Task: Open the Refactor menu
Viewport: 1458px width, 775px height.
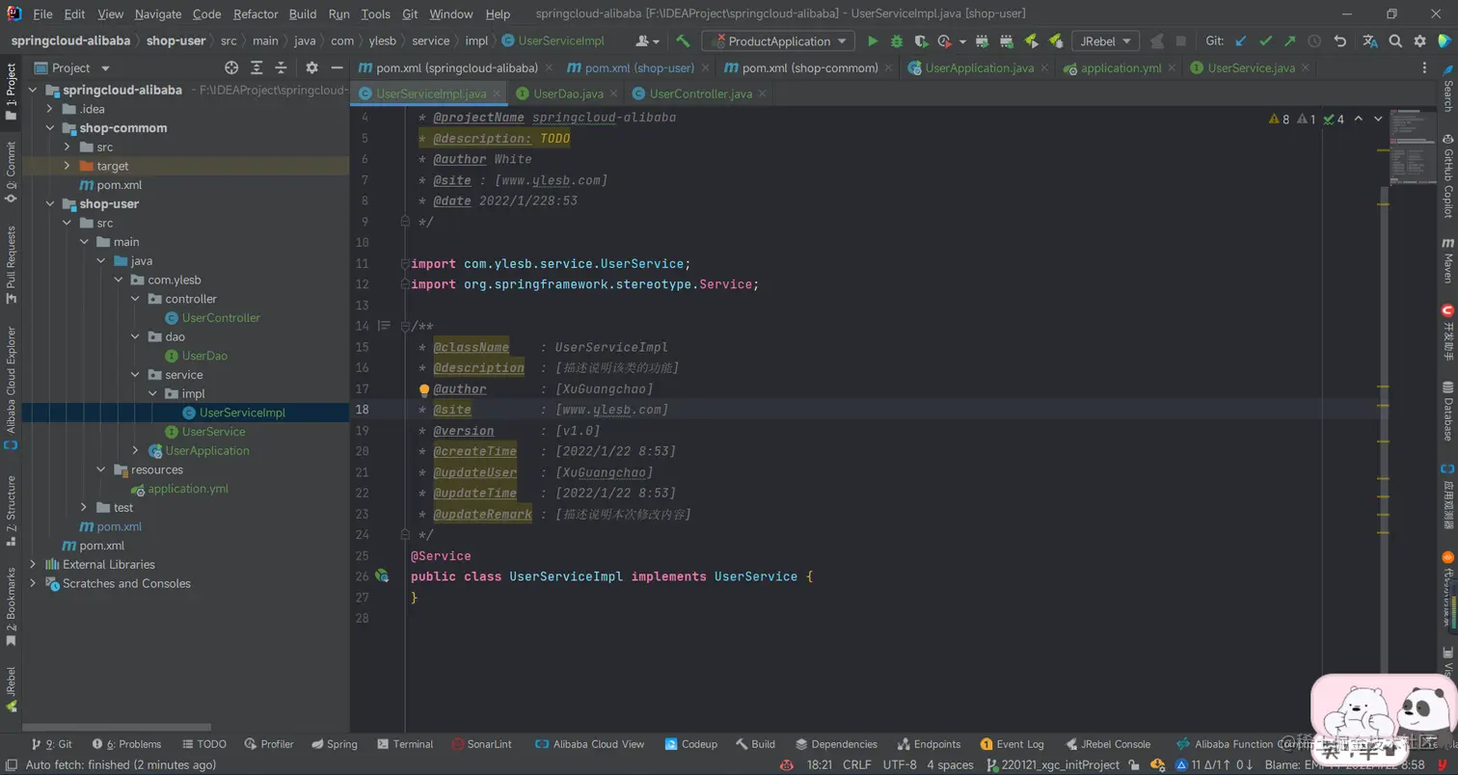Action: (x=256, y=14)
